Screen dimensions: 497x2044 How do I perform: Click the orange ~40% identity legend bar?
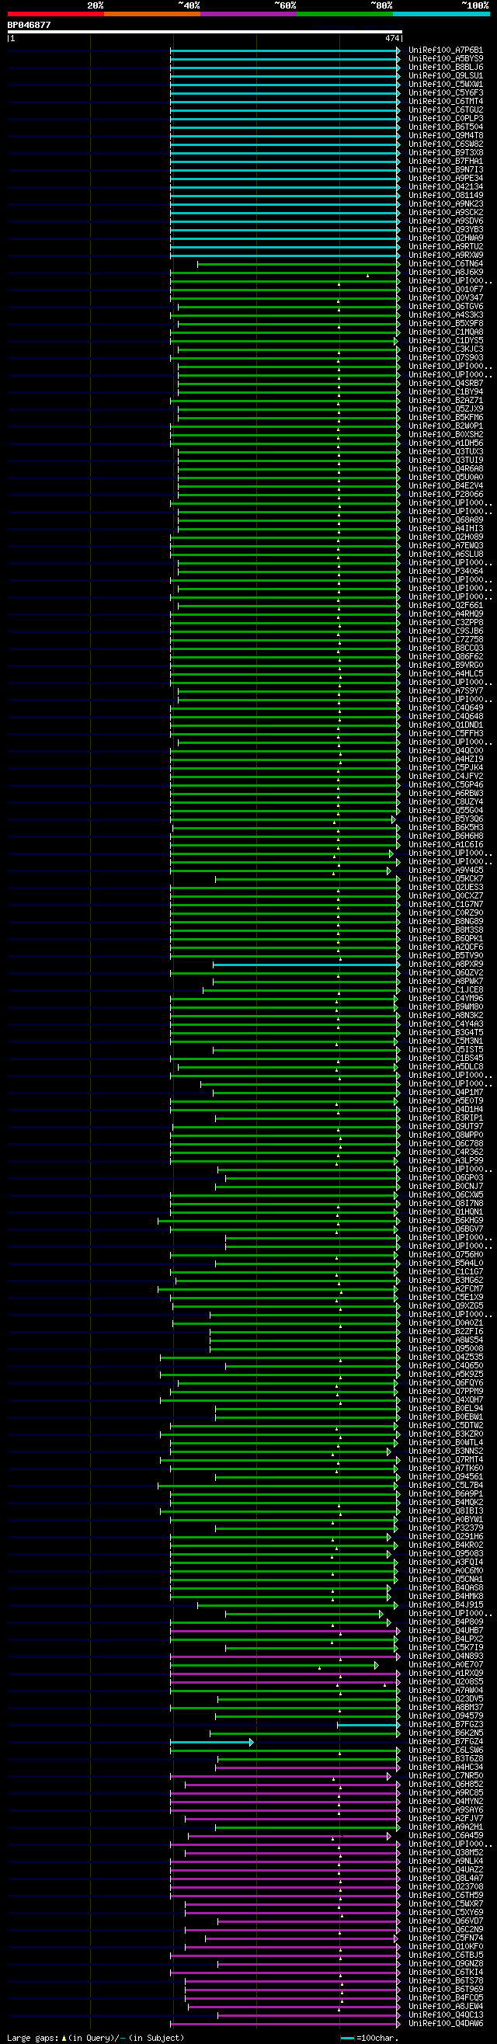[x=151, y=14]
